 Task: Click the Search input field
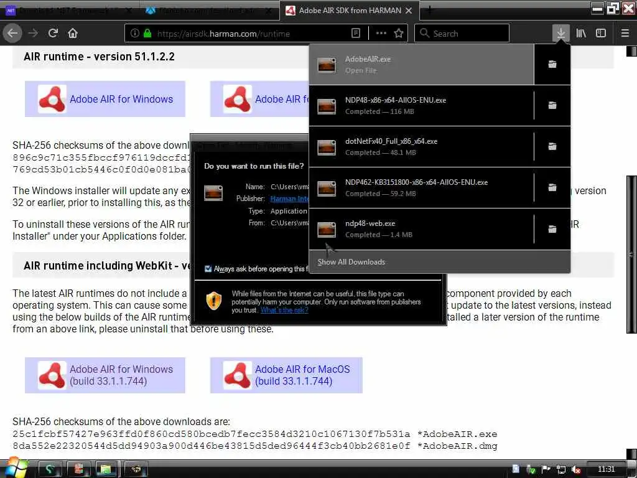[462, 34]
